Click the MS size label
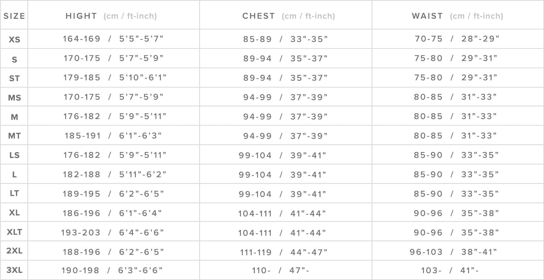The width and height of the screenshot is (544, 280). coord(14,97)
